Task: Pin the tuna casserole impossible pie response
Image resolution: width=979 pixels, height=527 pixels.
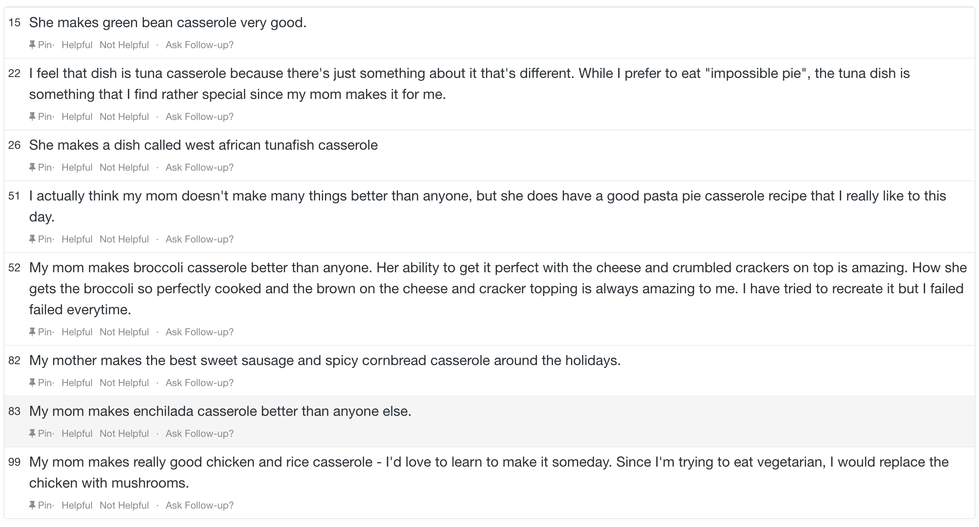Action: point(41,116)
